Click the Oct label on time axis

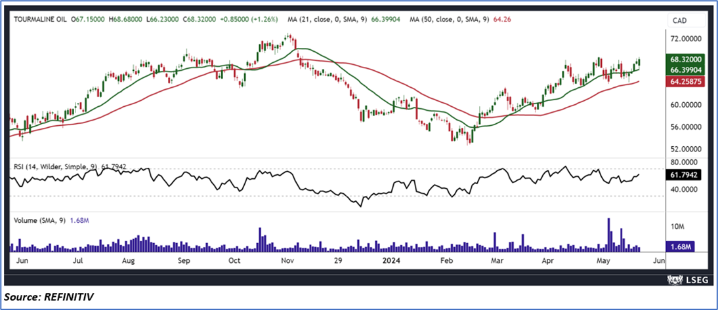click(234, 261)
